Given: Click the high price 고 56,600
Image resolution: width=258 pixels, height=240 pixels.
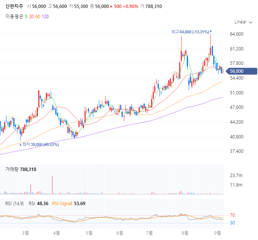Looking at the screenshot, I should (x=58, y=6).
